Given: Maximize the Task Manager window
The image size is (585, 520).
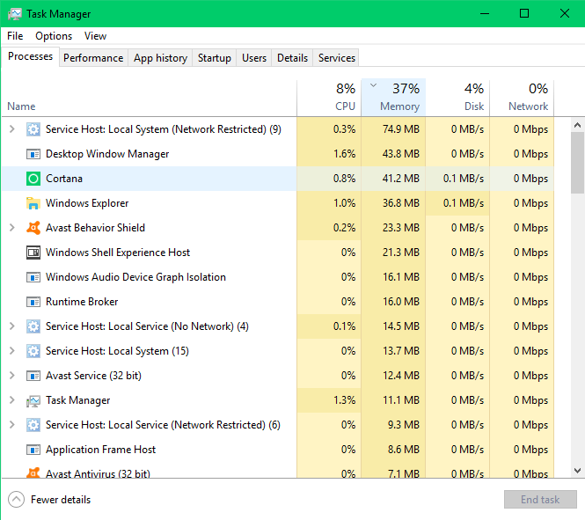Looking at the screenshot, I should [x=524, y=14].
